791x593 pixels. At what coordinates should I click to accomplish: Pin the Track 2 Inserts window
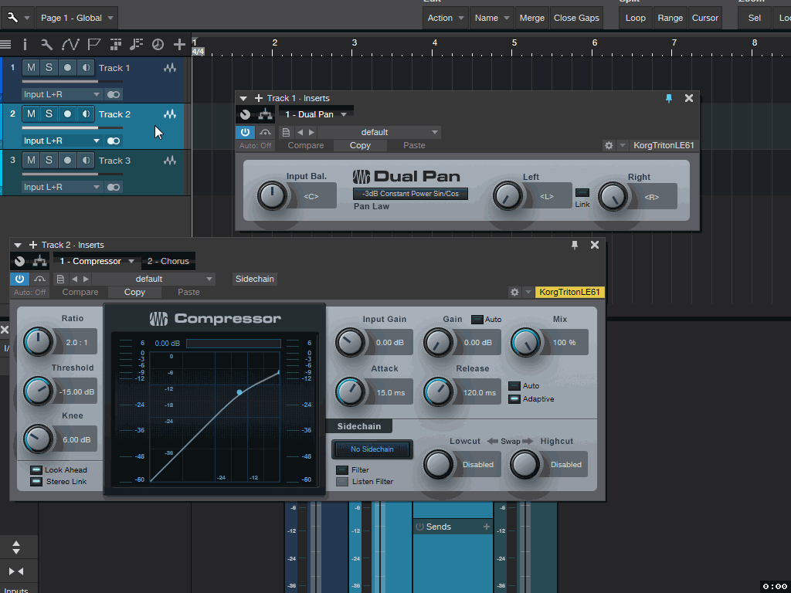click(x=575, y=245)
